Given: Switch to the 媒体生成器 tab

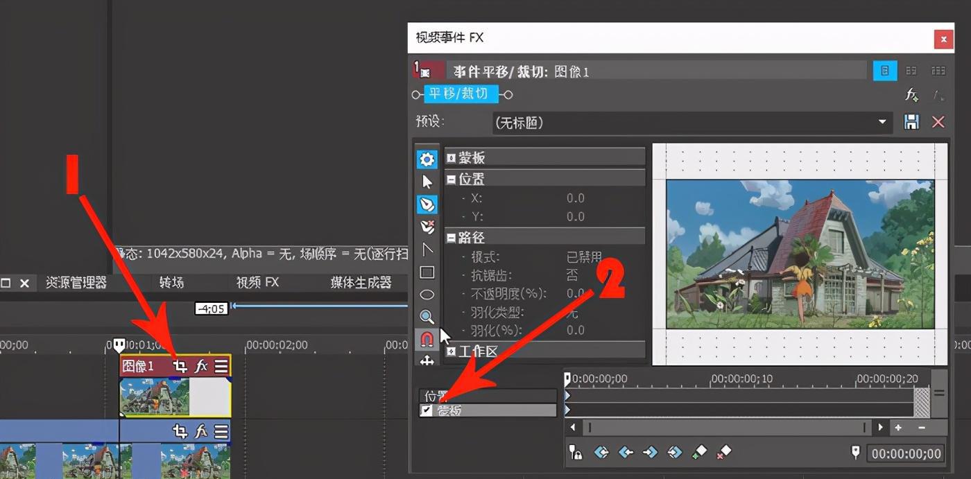Looking at the screenshot, I should [361, 283].
